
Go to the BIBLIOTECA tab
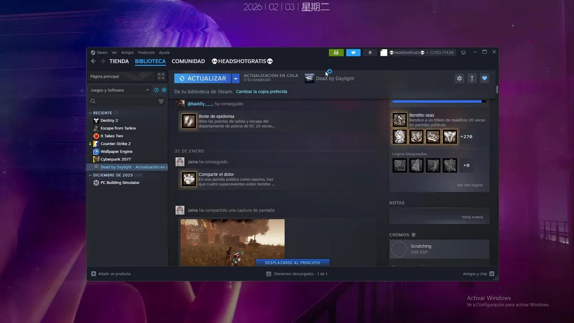coord(150,61)
